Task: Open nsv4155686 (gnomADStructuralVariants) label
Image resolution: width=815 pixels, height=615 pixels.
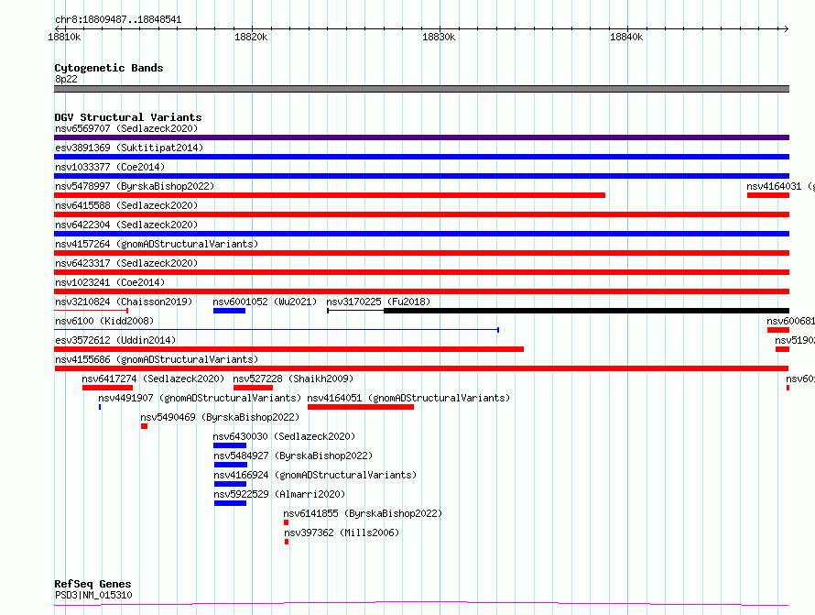Action: pos(157,359)
